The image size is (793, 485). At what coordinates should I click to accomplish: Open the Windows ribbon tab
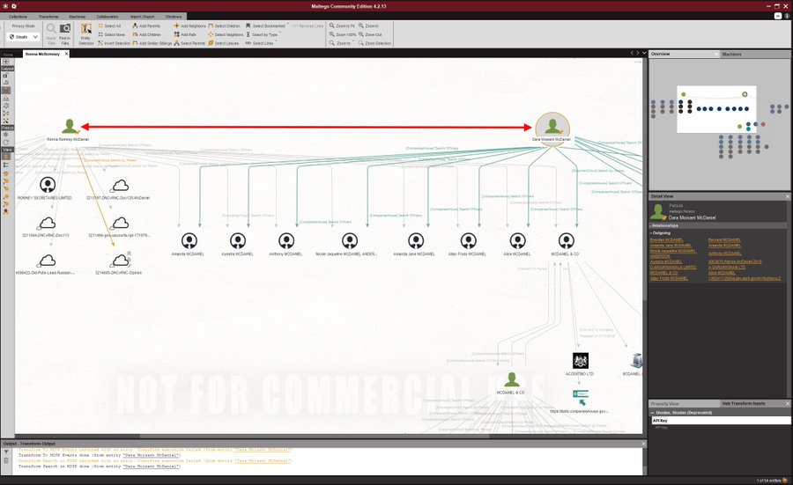tap(174, 17)
